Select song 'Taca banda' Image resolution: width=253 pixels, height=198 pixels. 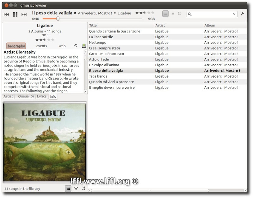167,76
